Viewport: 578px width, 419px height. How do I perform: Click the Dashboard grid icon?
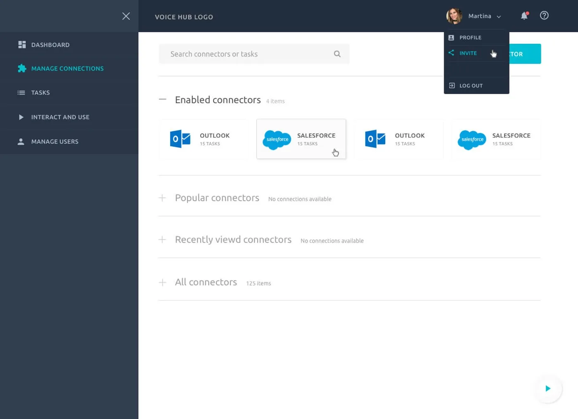(x=22, y=45)
